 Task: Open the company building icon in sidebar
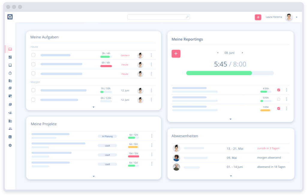tap(10, 81)
